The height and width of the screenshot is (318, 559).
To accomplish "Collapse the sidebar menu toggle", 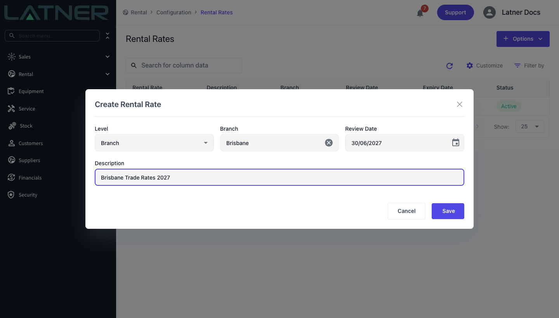I will click(108, 36).
